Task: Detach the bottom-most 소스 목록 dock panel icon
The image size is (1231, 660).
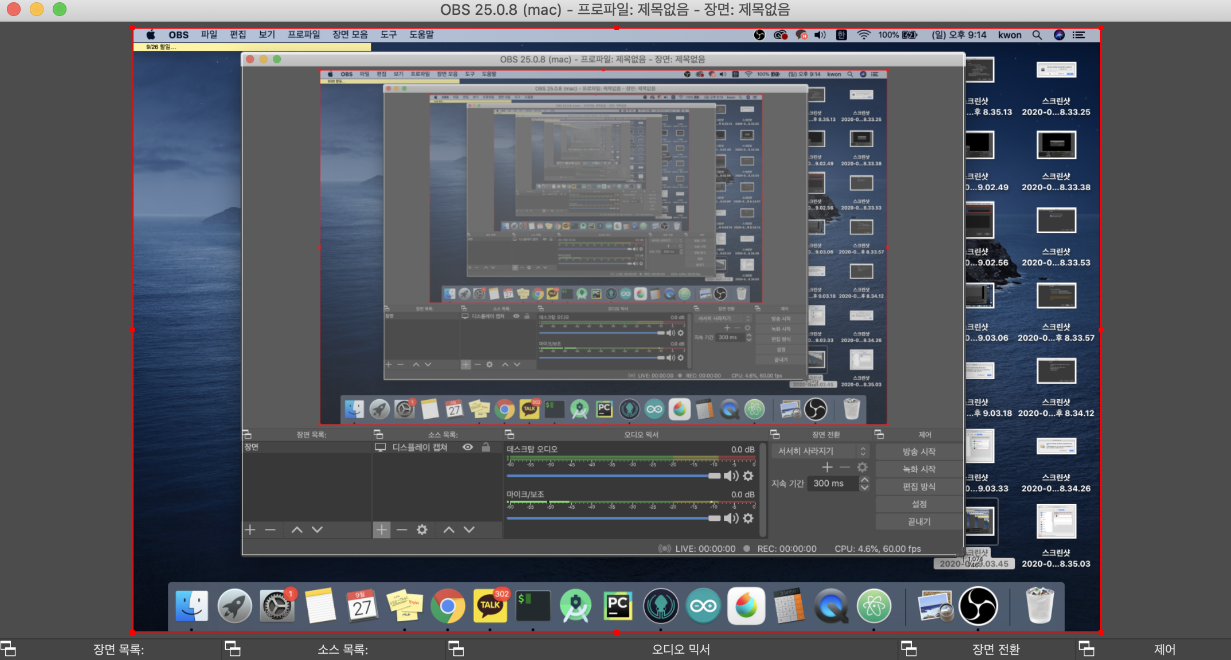Action: [233, 649]
